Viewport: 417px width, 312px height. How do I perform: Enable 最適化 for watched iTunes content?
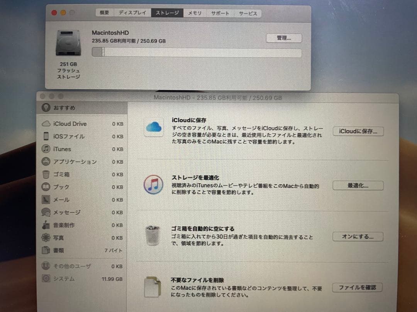point(358,185)
